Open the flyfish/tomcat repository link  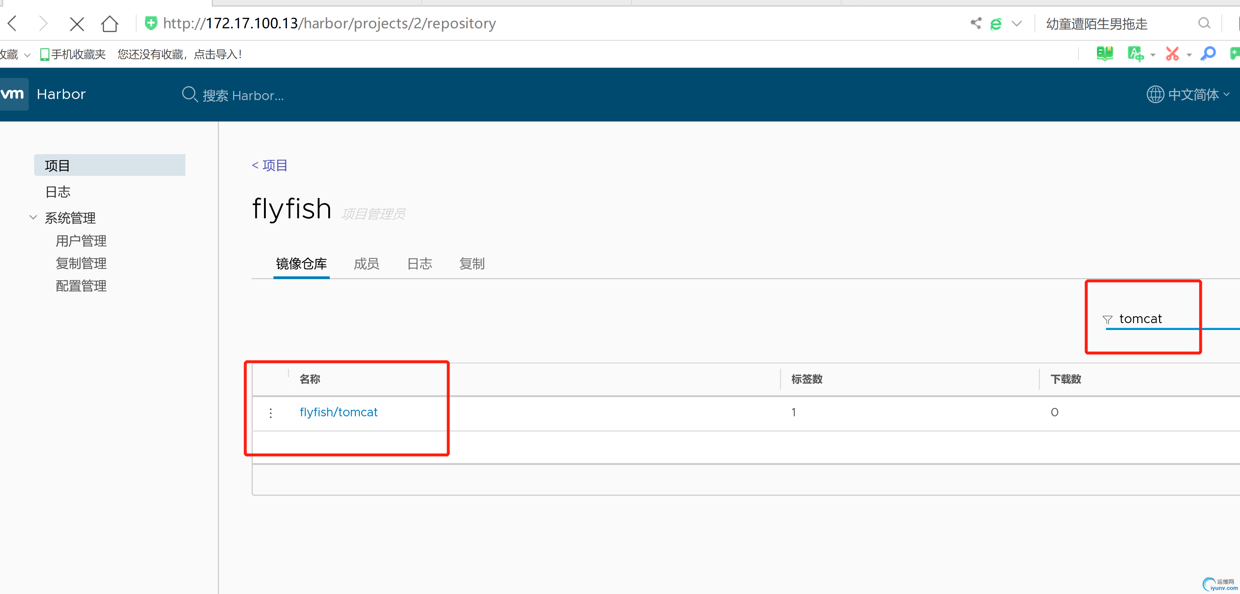(x=338, y=412)
